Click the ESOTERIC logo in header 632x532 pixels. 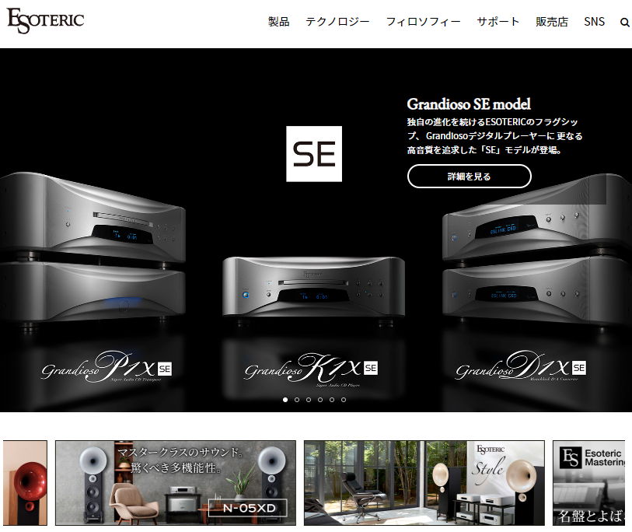45,20
